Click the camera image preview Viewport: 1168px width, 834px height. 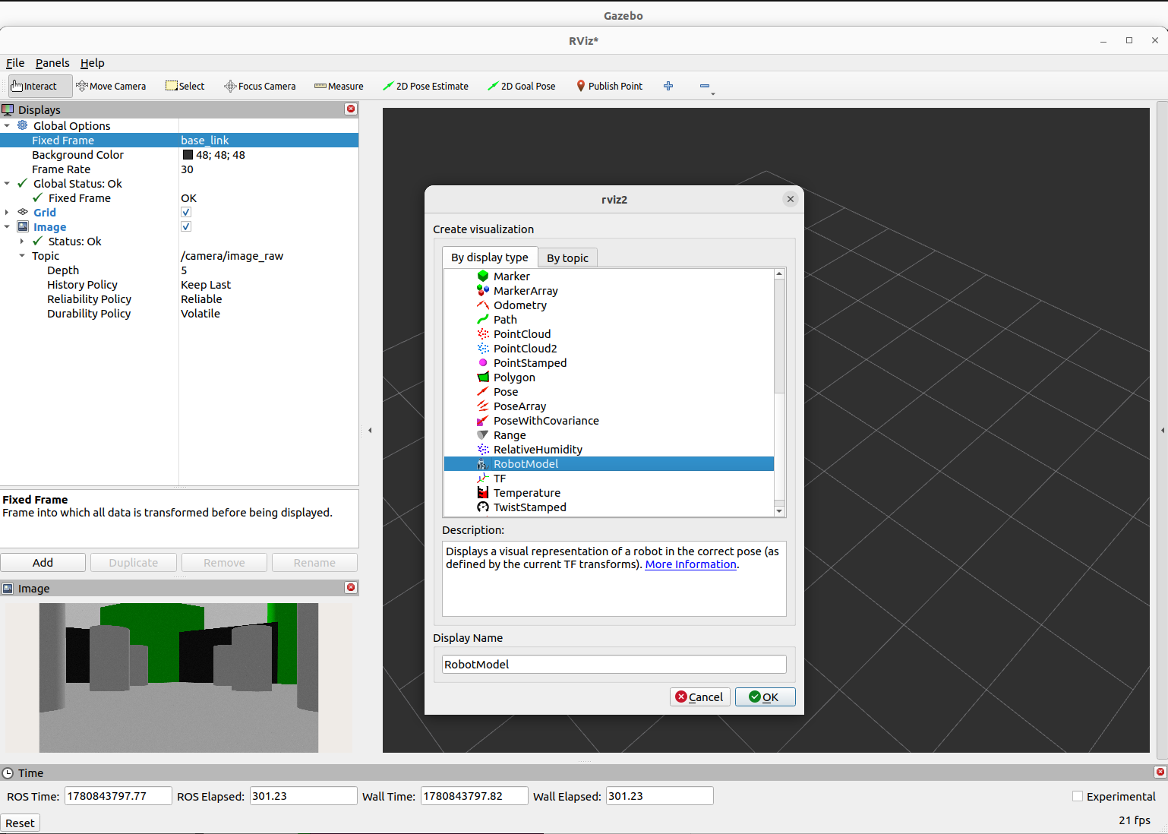[178, 678]
